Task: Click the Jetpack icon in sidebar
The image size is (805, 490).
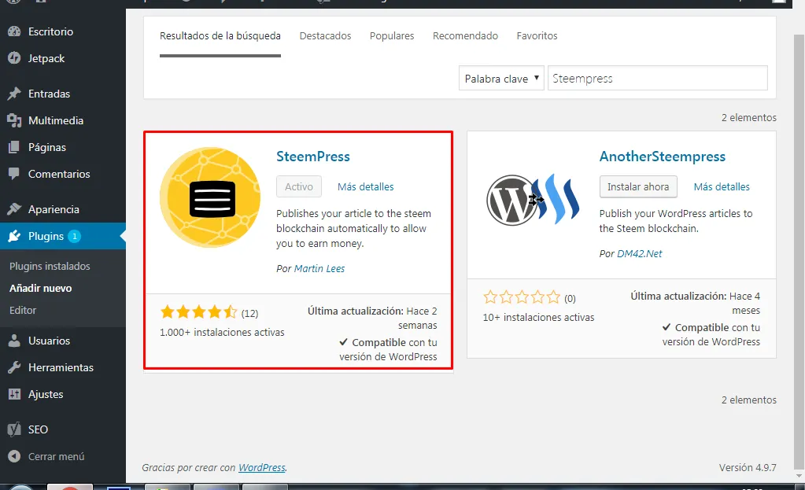Action: [x=14, y=58]
